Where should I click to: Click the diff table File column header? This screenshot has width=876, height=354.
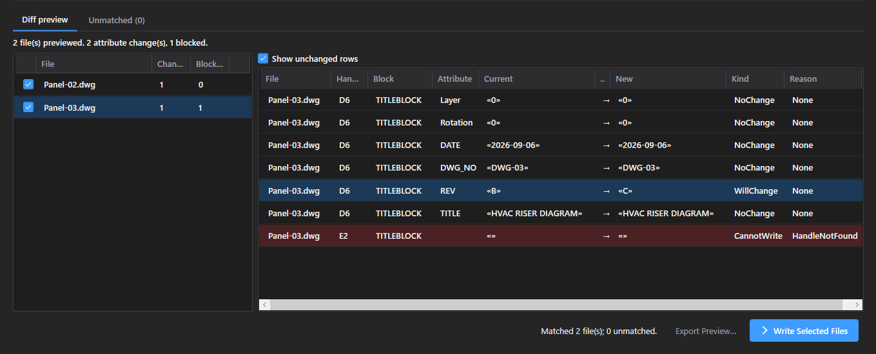(x=295, y=79)
